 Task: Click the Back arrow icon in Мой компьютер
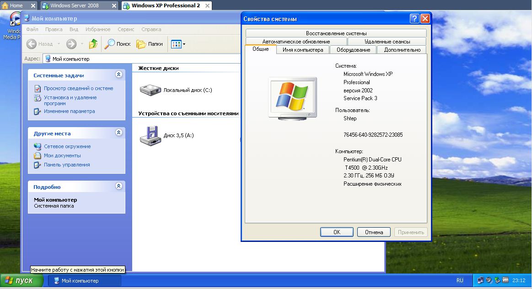(32, 44)
